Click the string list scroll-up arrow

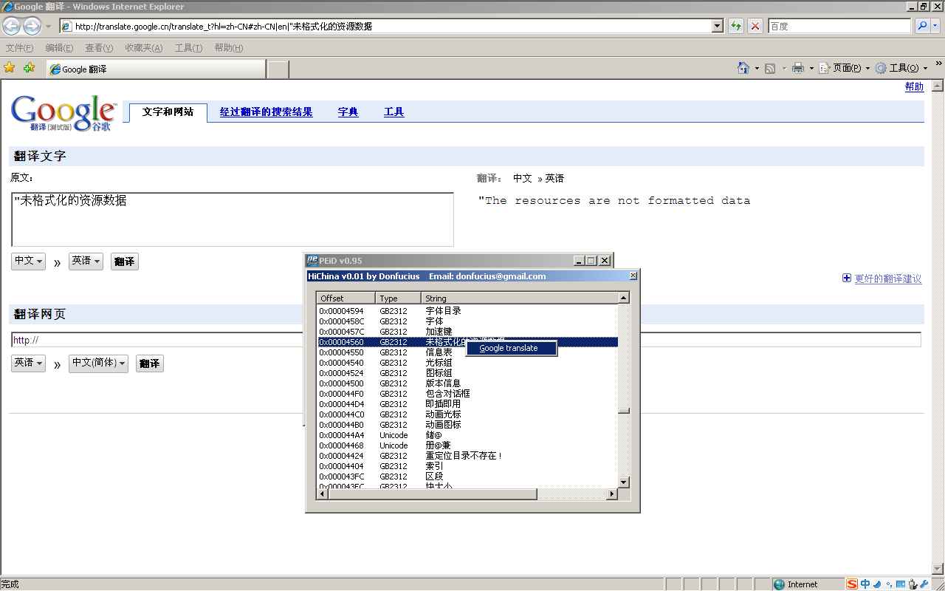pyautogui.click(x=624, y=298)
